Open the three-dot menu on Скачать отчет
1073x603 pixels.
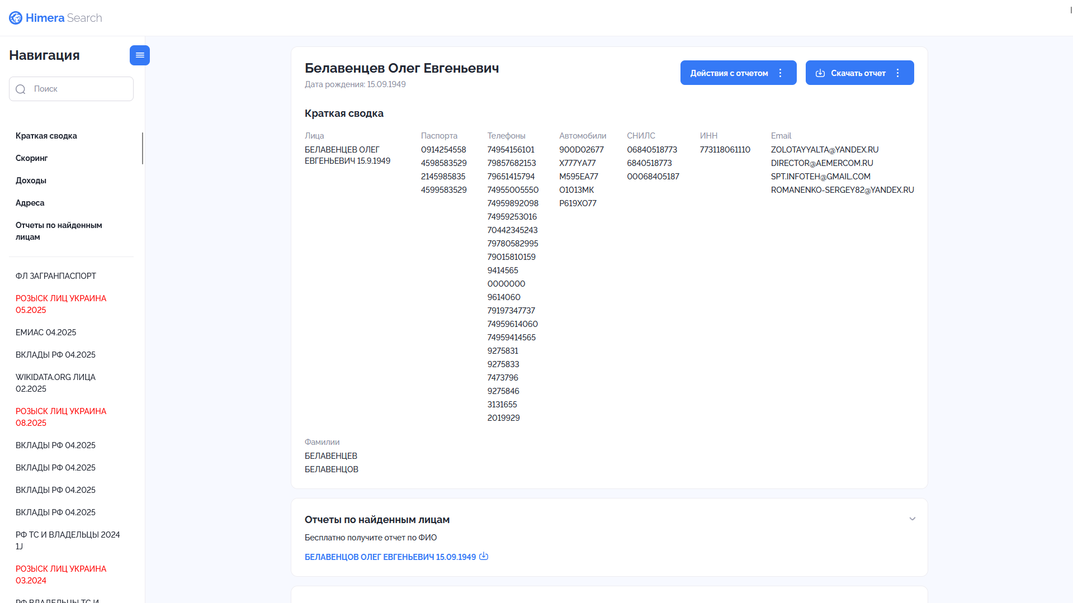pos(898,73)
